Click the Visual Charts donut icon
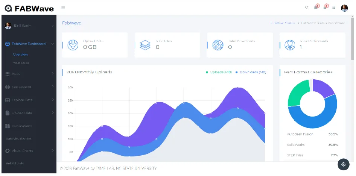The width and height of the screenshot is (356, 176). coord(8,151)
